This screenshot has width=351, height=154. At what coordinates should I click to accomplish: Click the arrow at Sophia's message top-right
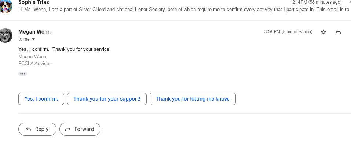350,2
